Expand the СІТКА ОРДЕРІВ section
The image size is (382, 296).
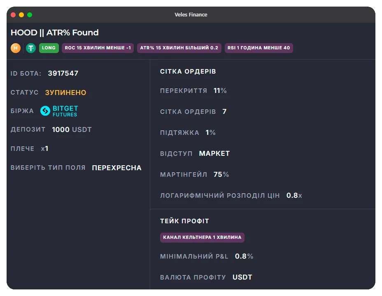[188, 71]
